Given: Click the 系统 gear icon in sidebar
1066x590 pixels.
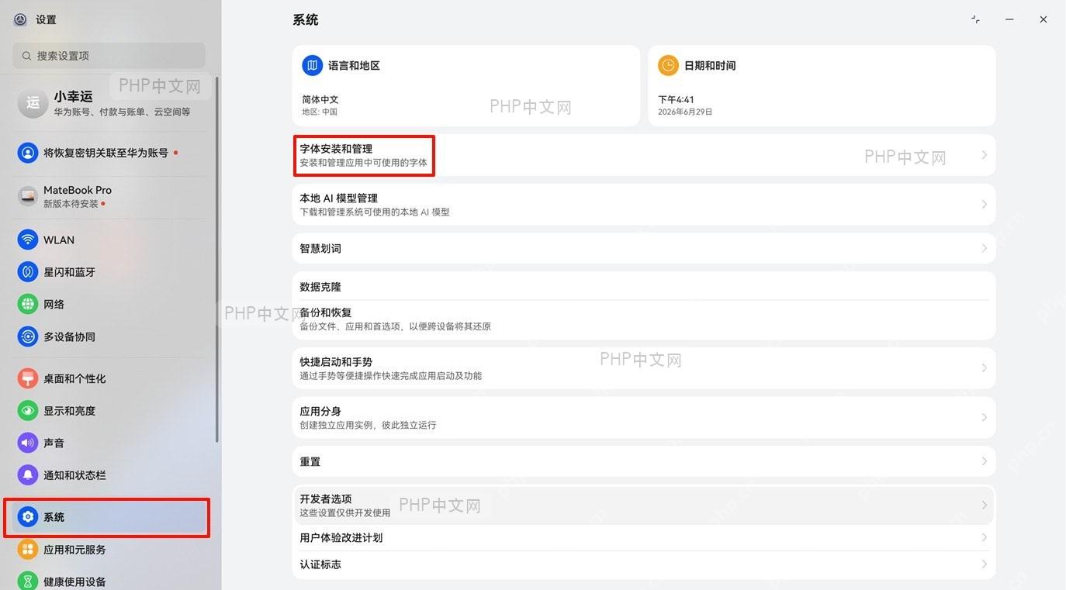Looking at the screenshot, I should click(28, 517).
